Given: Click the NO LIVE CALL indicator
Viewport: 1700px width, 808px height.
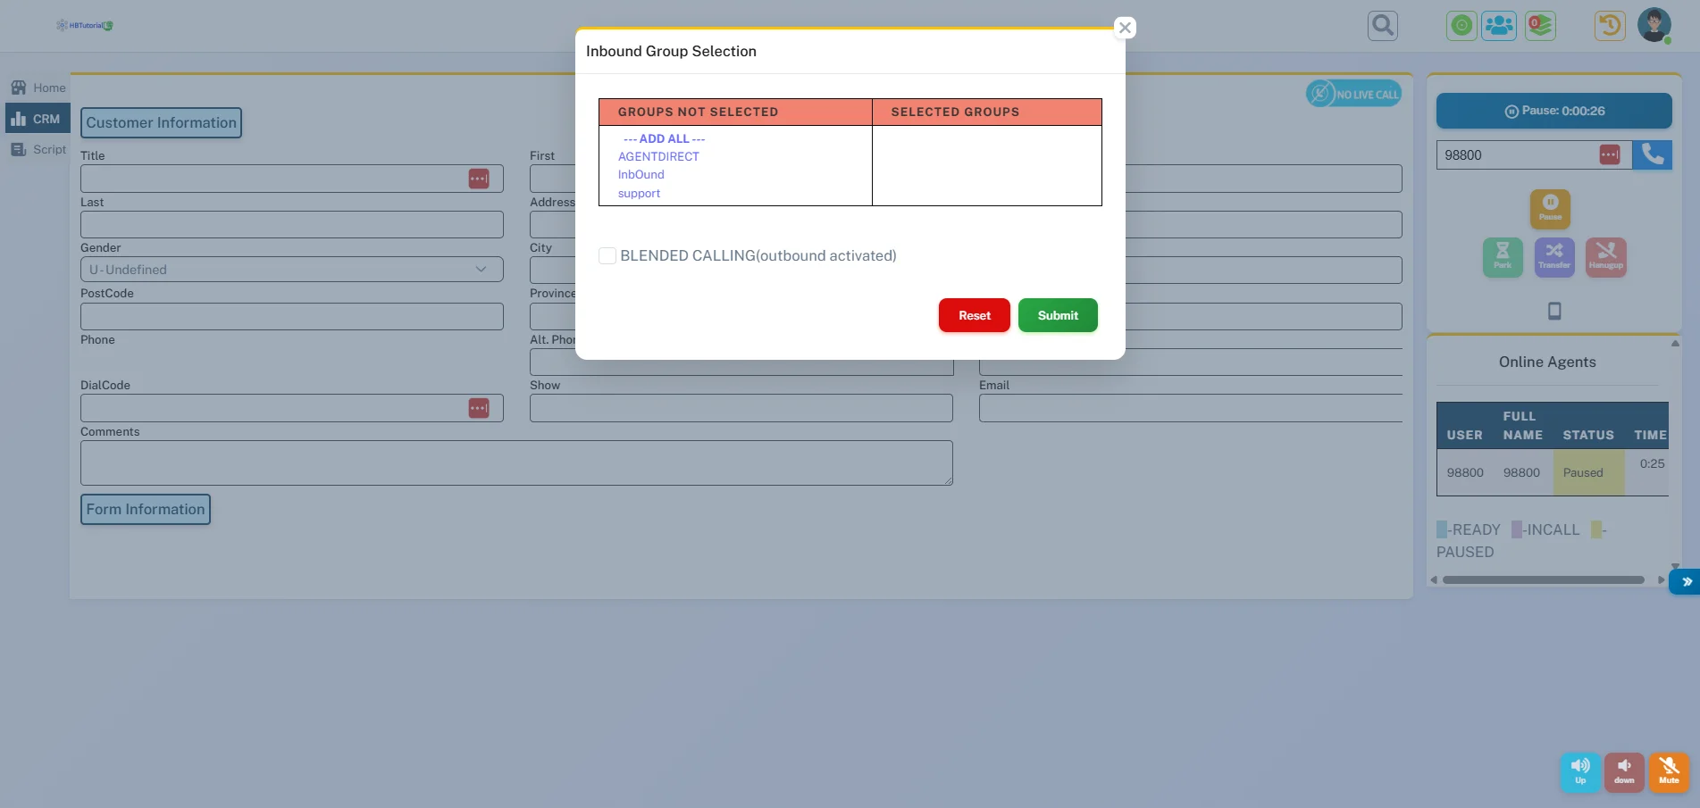Looking at the screenshot, I should [x=1353, y=94].
